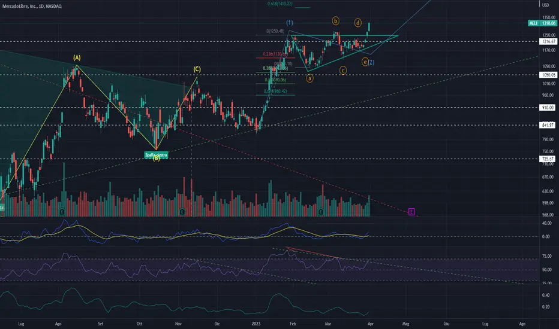The image size is (559, 329).
Task: Select the circled wave label b
Action: (335, 20)
